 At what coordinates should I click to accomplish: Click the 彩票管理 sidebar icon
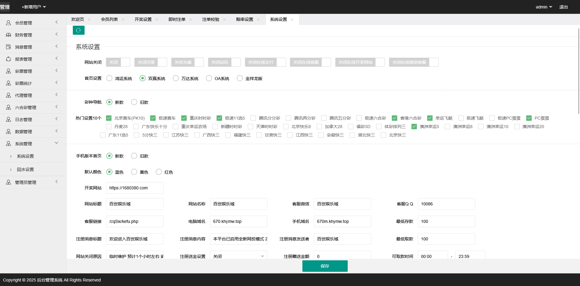pos(8,71)
